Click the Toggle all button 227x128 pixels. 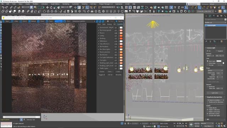click(x=102, y=75)
